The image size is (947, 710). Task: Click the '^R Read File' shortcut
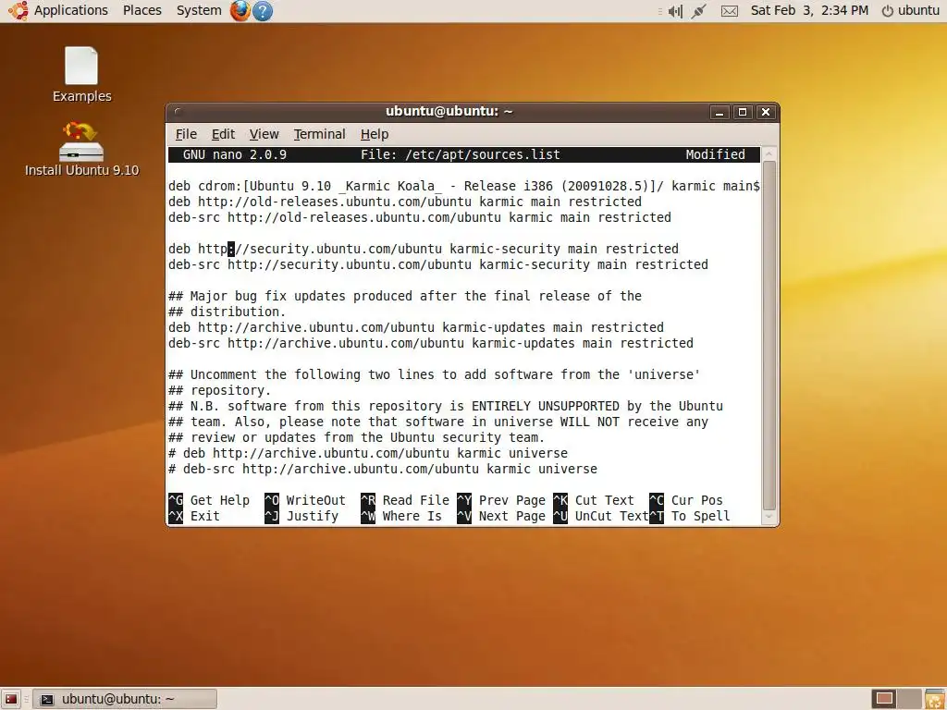pyautogui.click(x=405, y=500)
